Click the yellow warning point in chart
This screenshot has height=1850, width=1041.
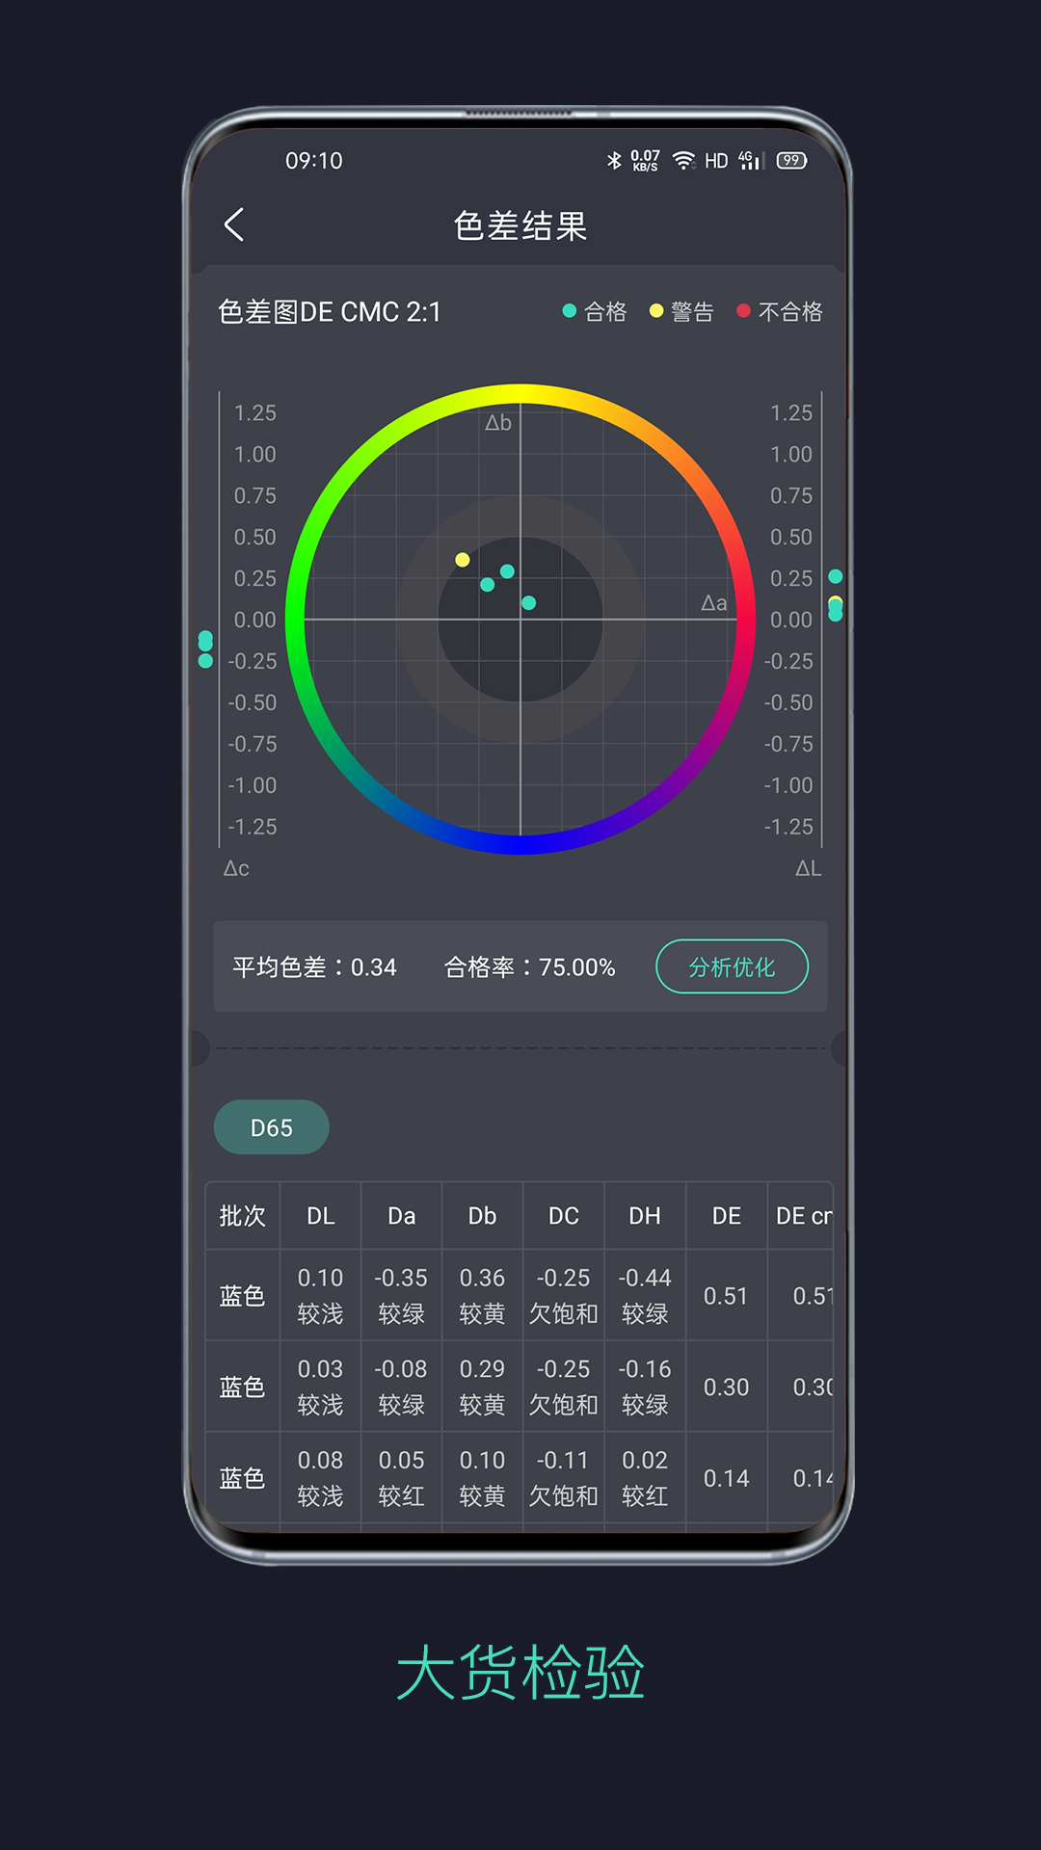[463, 560]
